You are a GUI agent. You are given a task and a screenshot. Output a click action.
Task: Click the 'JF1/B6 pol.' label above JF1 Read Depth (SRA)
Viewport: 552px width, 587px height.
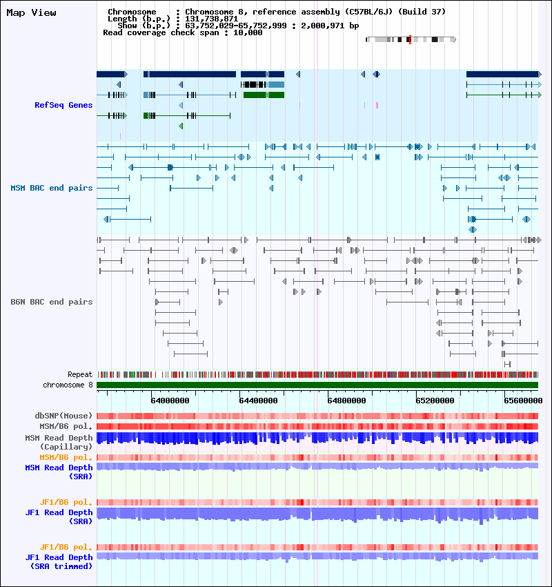(x=66, y=502)
